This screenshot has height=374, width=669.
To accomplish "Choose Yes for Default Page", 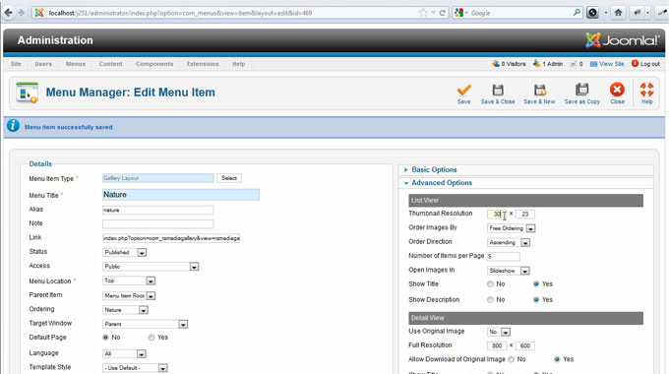I will pos(152,338).
